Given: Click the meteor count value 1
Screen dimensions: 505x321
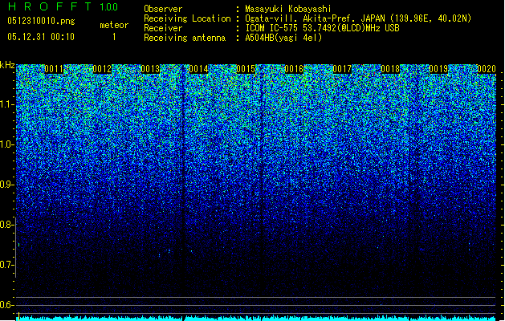Looking at the screenshot, I should pyautogui.click(x=114, y=37).
